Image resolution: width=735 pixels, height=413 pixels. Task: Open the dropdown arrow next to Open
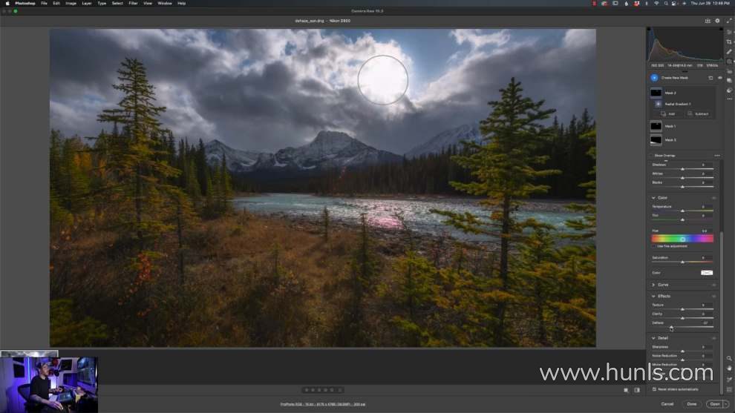[726, 404]
